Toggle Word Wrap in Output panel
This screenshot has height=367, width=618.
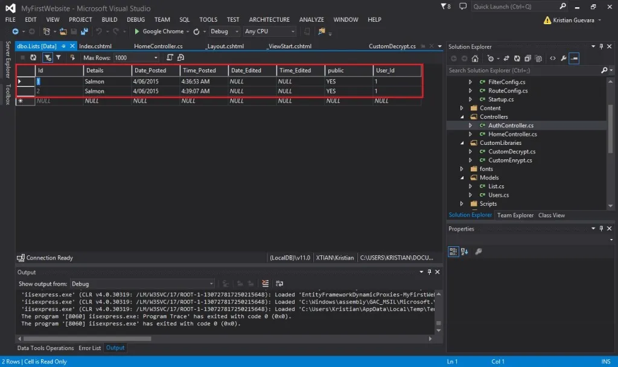coord(279,284)
